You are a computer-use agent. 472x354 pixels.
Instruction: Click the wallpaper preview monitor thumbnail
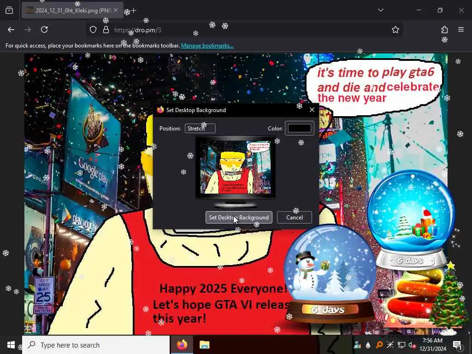[x=236, y=168]
